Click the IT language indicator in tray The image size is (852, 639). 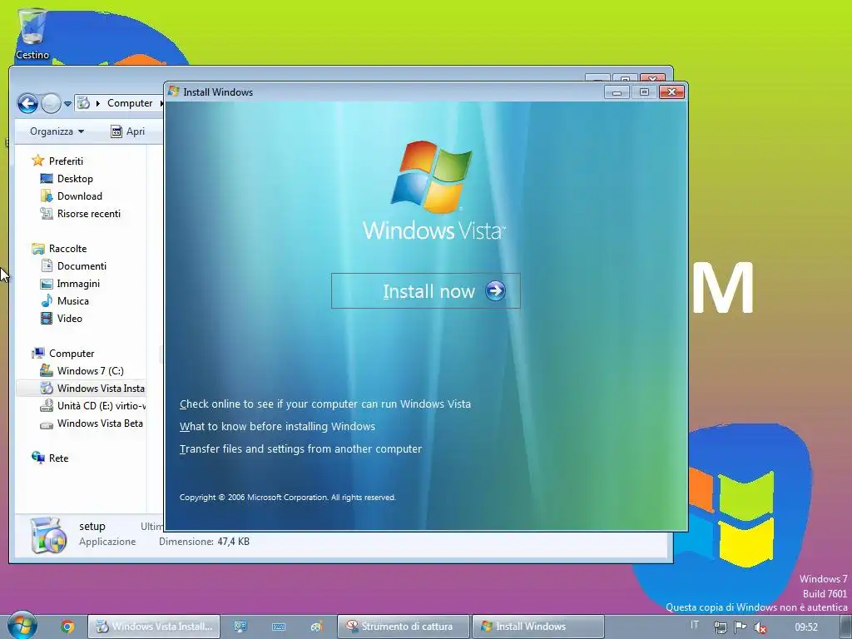tap(695, 625)
